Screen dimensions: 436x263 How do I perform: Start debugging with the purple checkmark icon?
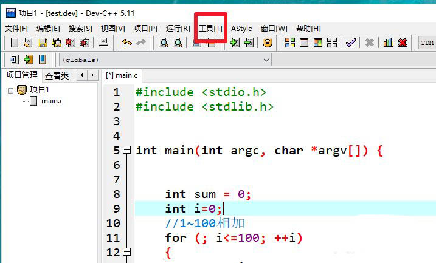tap(351, 43)
